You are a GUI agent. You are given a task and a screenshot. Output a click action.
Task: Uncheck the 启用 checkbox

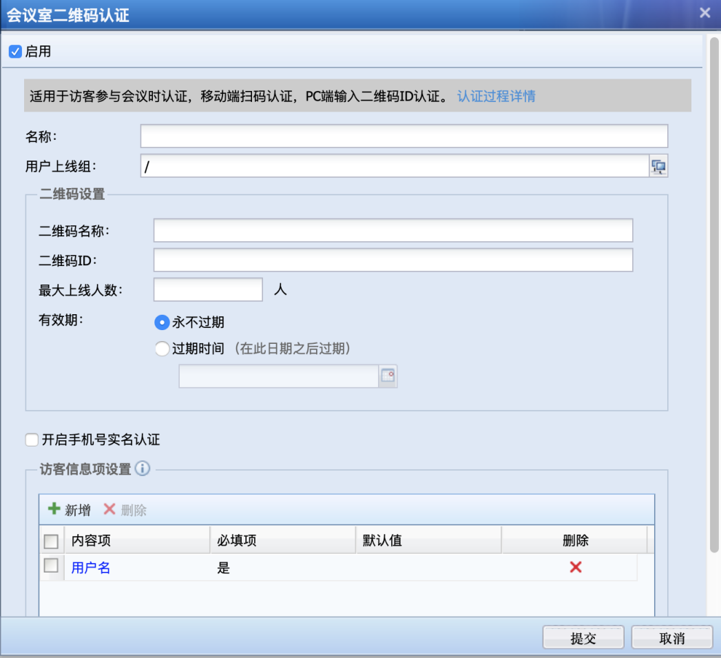(x=15, y=52)
